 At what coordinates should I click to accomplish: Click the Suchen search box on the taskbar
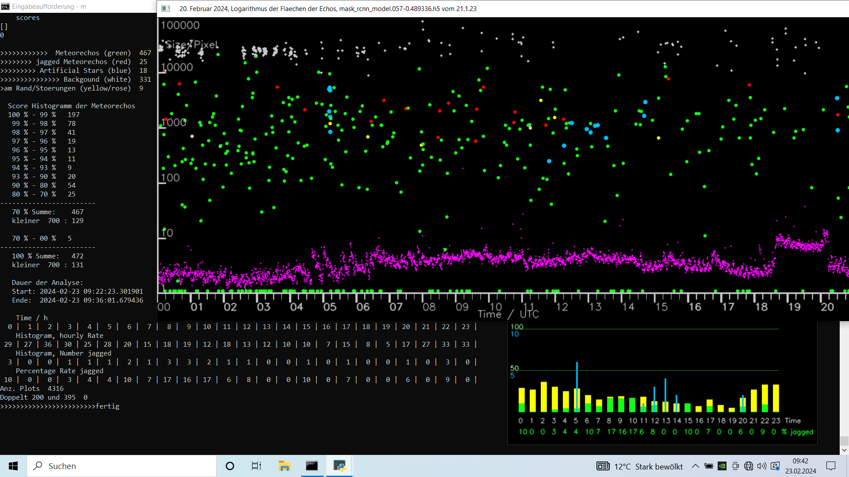[122, 466]
